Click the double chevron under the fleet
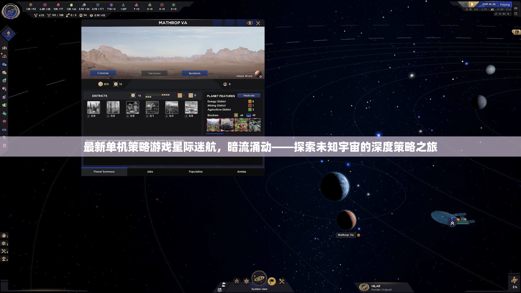521x293 pixels. pos(452,223)
